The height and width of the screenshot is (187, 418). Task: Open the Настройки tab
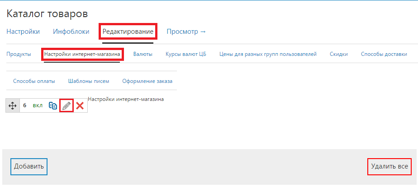point(23,32)
